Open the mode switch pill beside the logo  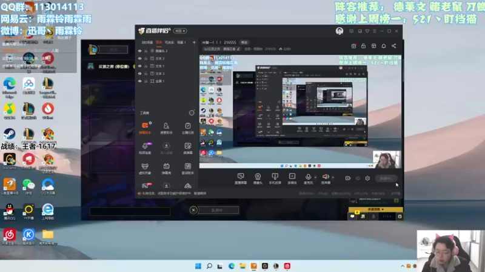pyautogui.click(x=180, y=31)
